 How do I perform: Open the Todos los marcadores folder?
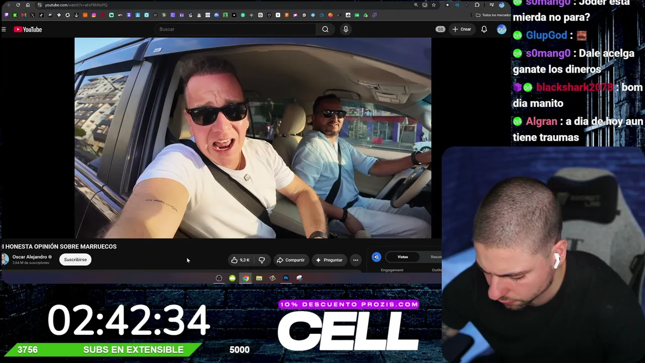(493, 15)
